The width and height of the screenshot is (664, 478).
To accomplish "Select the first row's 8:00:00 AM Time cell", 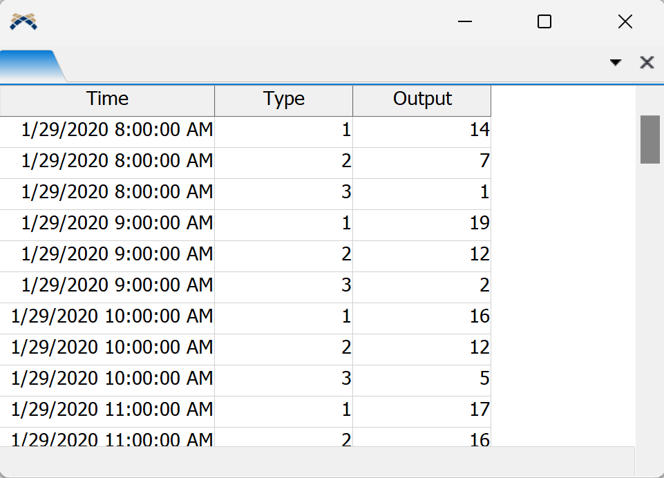I will pos(108,130).
